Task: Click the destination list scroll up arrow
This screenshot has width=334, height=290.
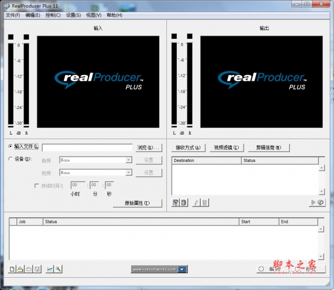Action: (322, 168)
